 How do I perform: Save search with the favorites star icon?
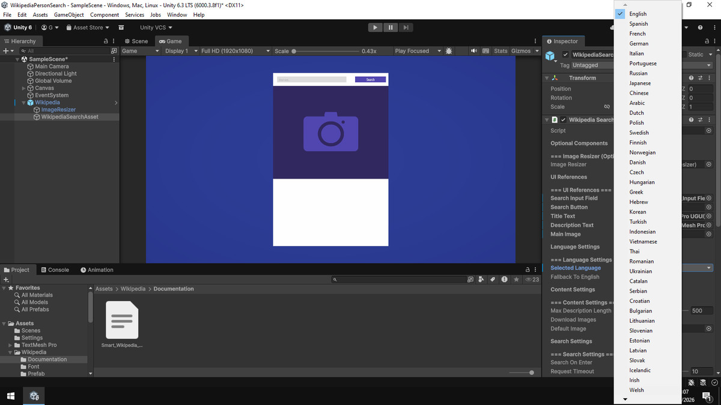tap(516, 280)
